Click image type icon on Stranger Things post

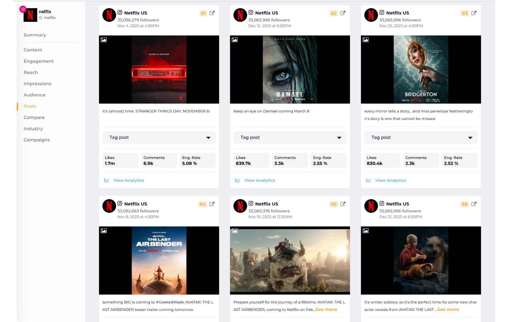(104, 40)
